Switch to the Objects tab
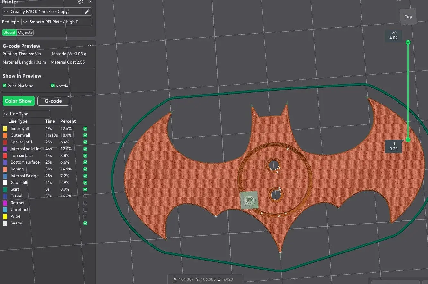This screenshot has height=284, width=428. (25, 32)
